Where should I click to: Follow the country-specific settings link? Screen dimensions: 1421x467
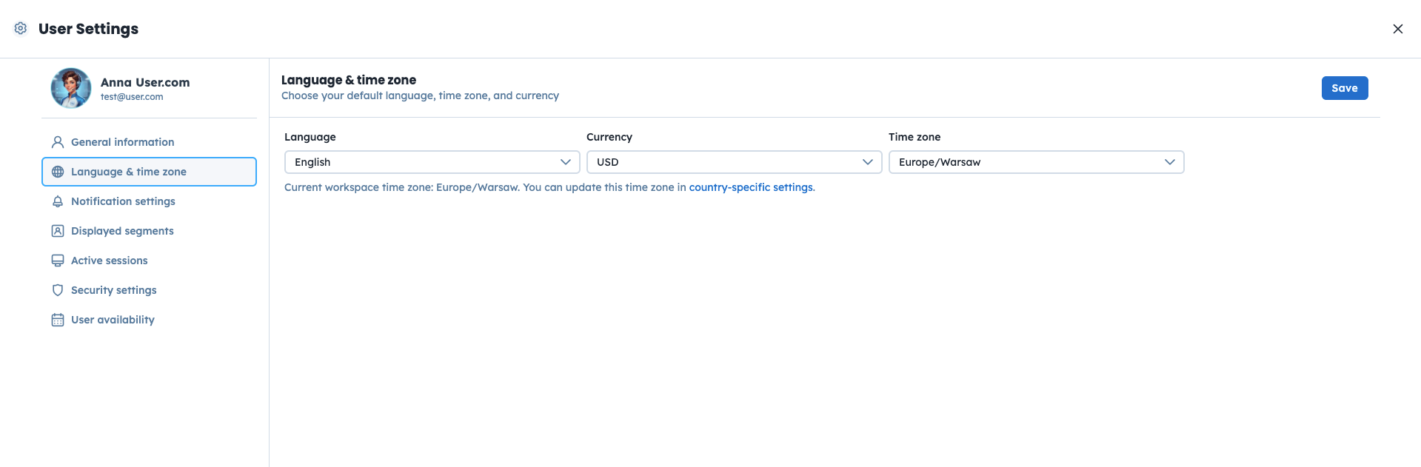(x=751, y=187)
